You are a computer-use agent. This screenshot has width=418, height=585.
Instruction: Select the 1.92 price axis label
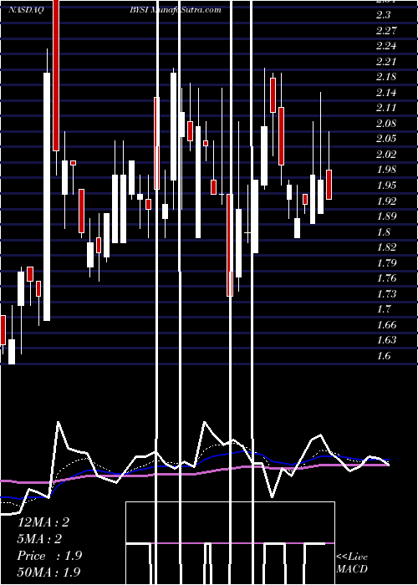386,201
